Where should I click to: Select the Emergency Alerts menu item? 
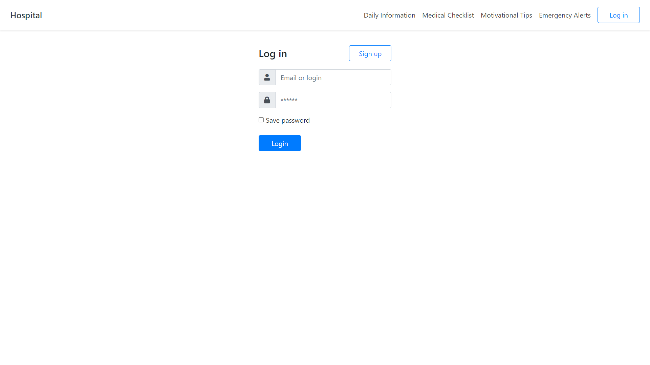coord(565,15)
